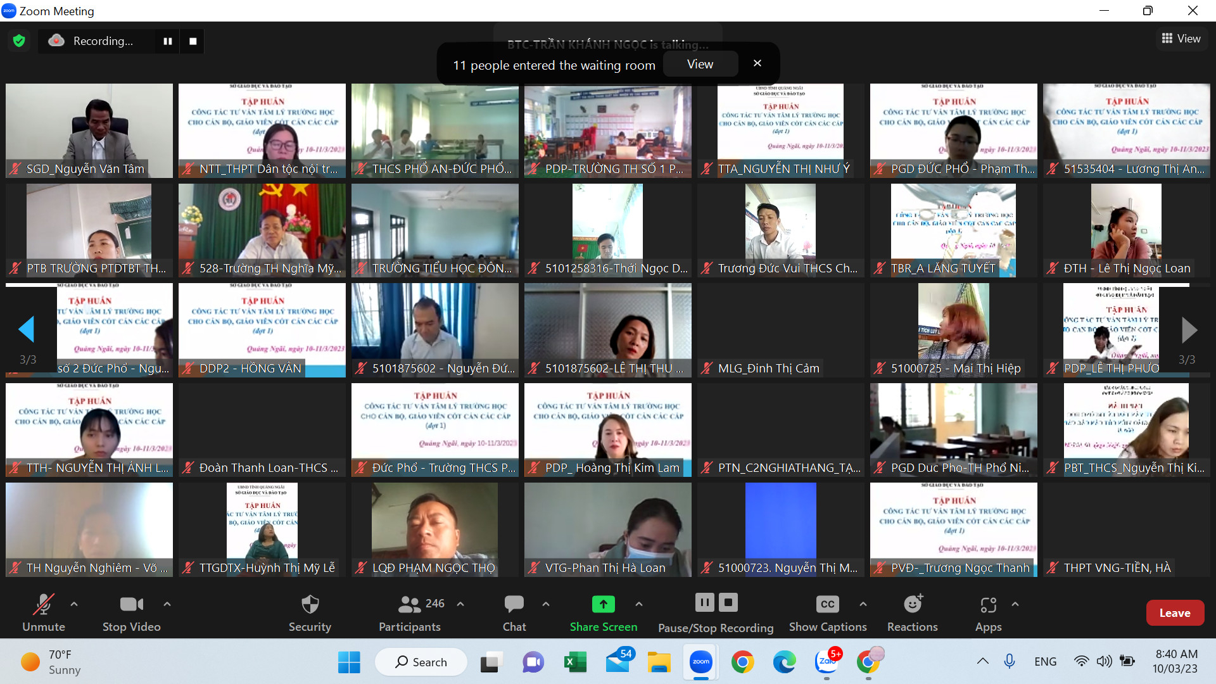This screenshot has height=684, width=1216.
Task: Select SGD_Nguyễn Văn Tâm video thumbnail
Action: click(89, 130)
